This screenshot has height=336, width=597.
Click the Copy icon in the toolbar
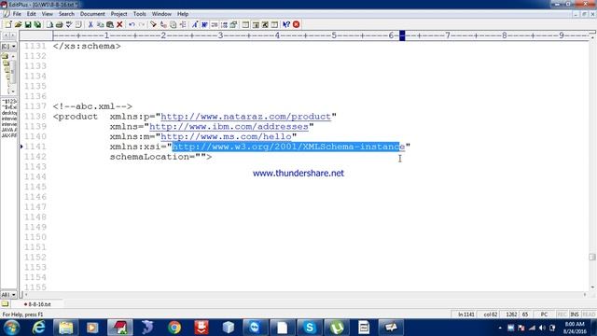[100, 25]
